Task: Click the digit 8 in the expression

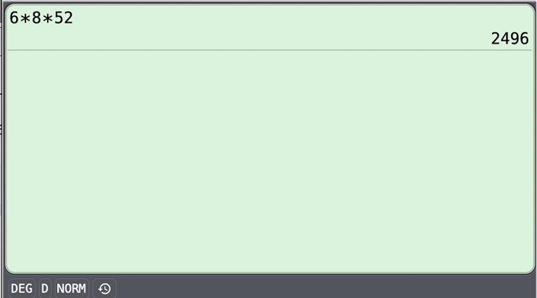Action: pos(36,18)
